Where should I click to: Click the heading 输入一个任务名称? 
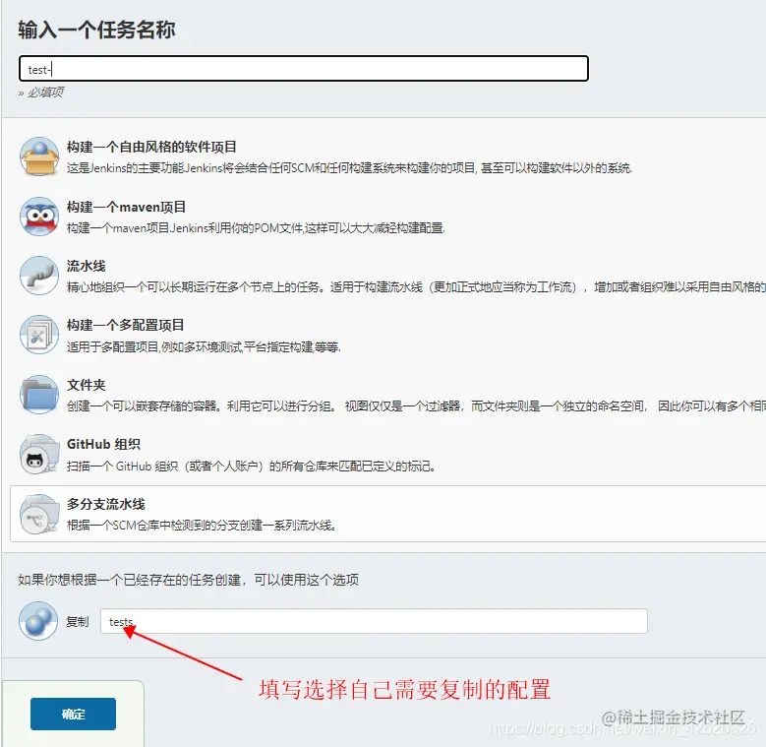[96, 30]
